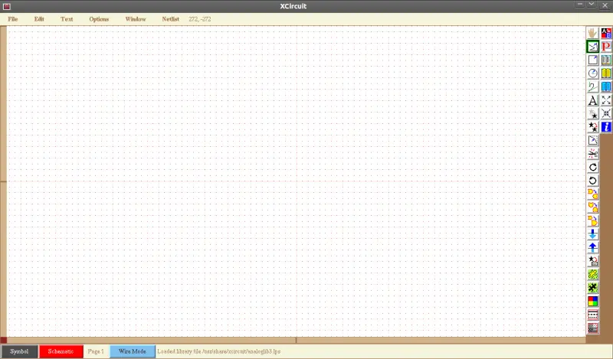Click the blue down-arrow Push icon

tap(592, 234)
